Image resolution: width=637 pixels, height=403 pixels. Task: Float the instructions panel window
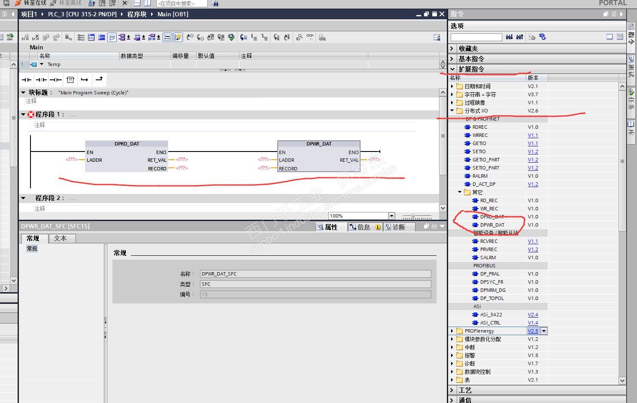pos(606,14)
